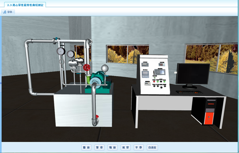
Task: Select the 平移 pan mode button
Action: tap(138, 147)
